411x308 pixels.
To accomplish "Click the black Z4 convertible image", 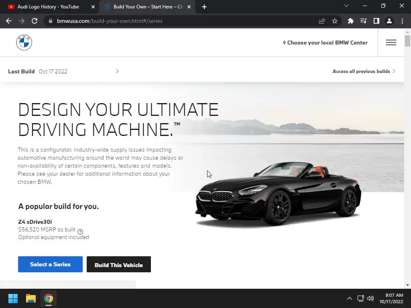I will coord(278,195).
